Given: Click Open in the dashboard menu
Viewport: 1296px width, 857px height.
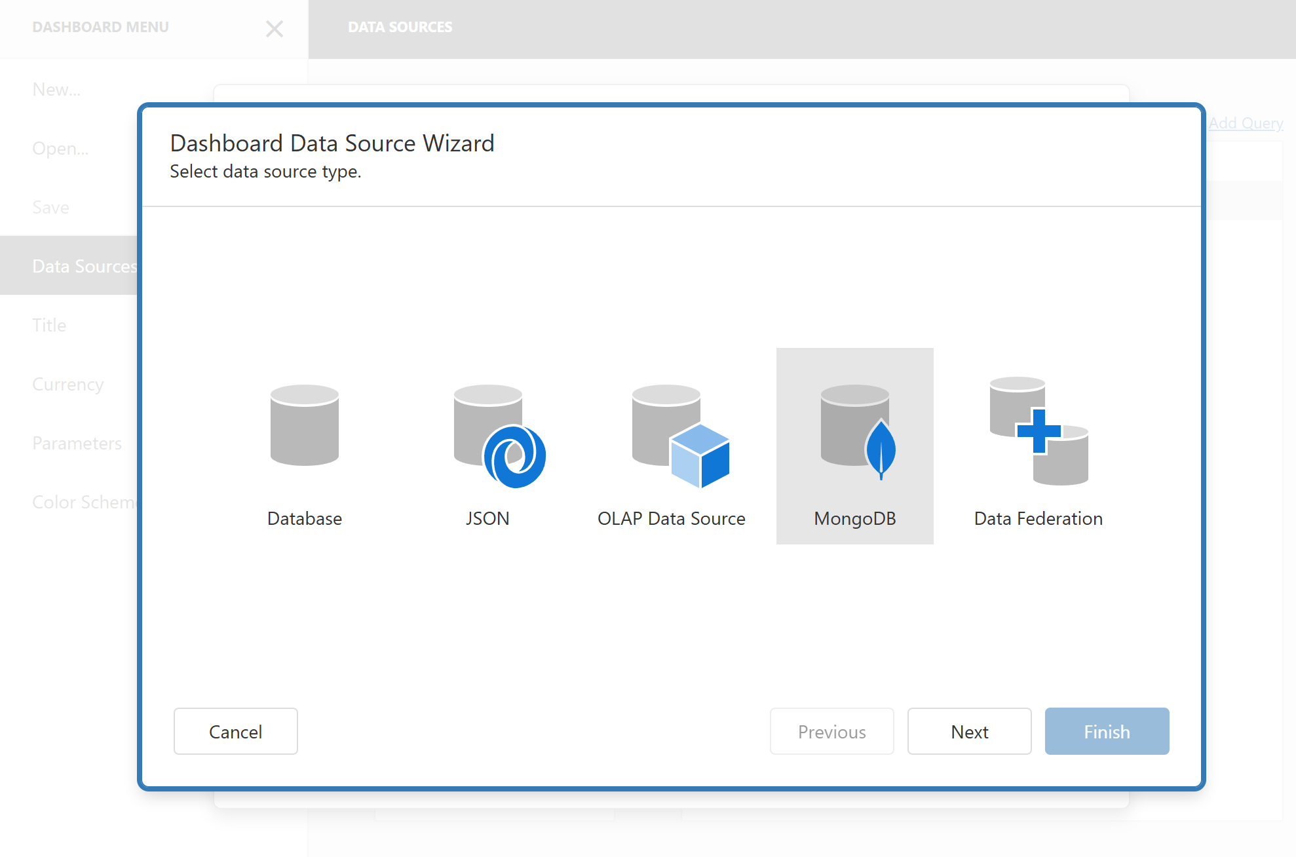Looking at the screenshot, I should click(x=60, y=148).
